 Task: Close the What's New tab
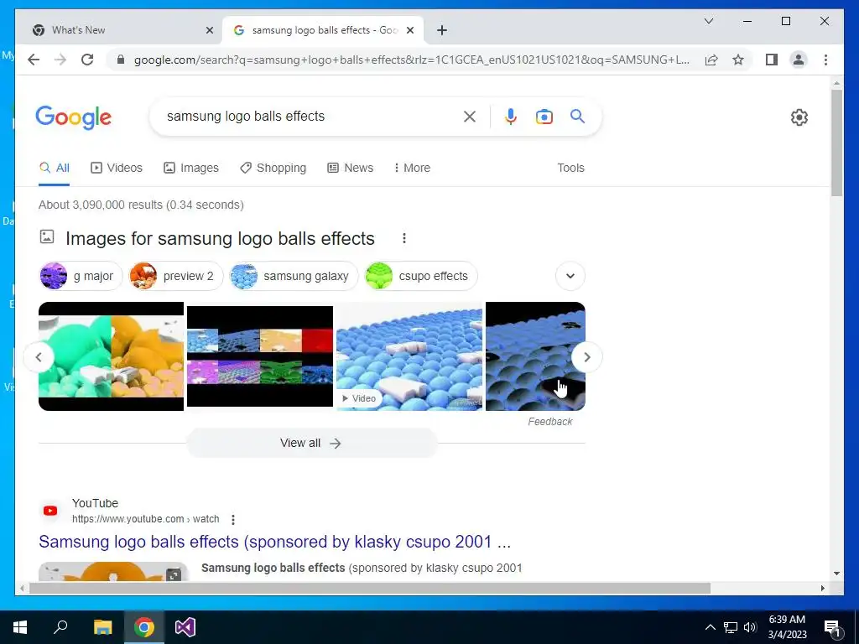point(209,31)
